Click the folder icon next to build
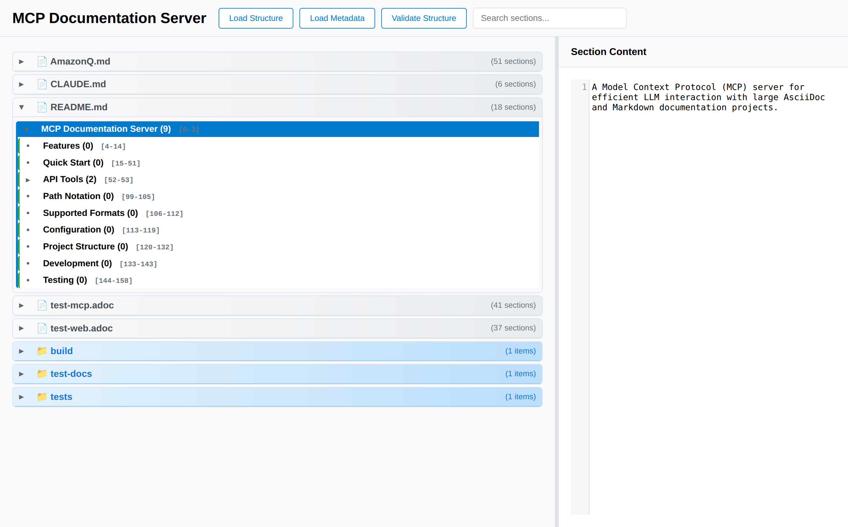Image resolution: width=848 pixels, height=527 pixels. [x=42, y=351]
